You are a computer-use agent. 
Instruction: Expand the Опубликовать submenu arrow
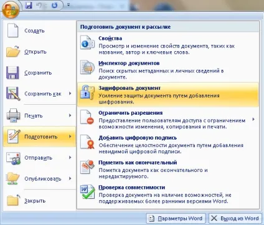pos(70,178)
